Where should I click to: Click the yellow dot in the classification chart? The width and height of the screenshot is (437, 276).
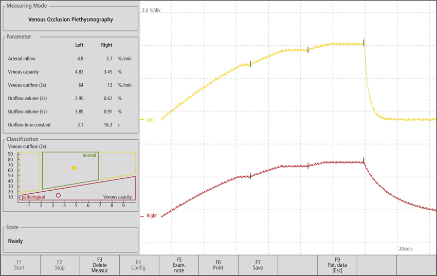(x=74, y=168)
